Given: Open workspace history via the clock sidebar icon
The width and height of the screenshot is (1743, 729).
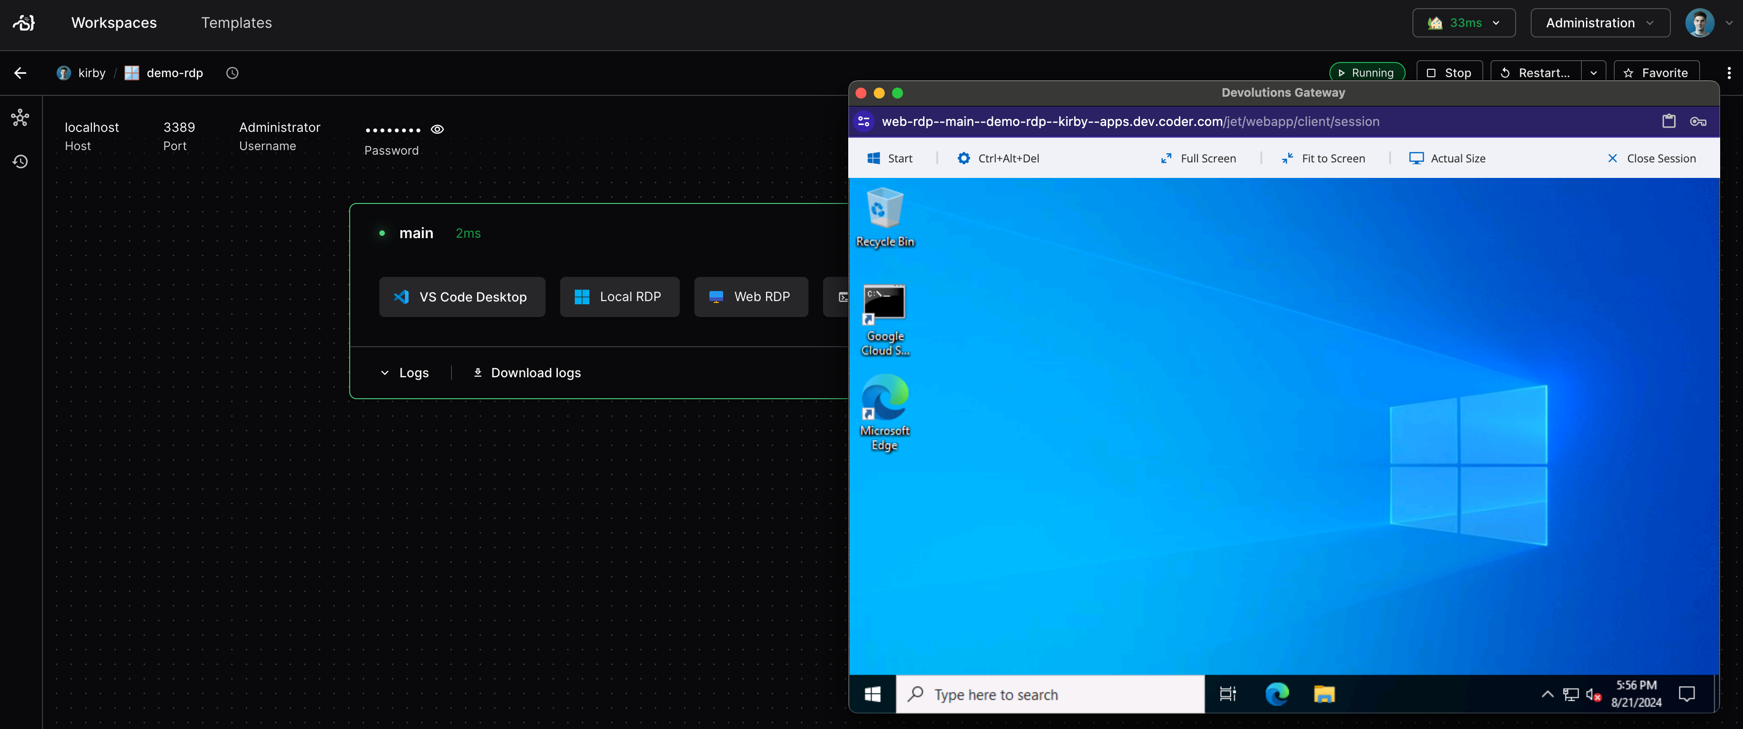Looking at the screenshot, I should (x=20, y=161).
